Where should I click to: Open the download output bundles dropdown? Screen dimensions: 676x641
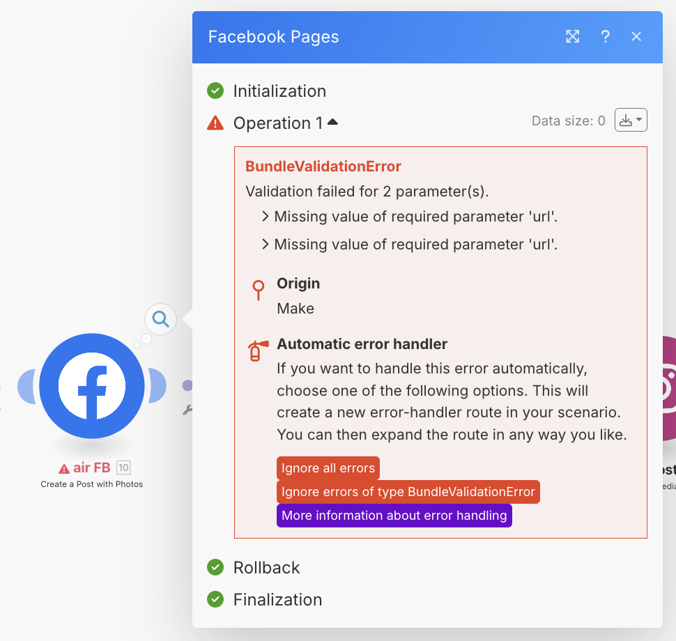631,120
